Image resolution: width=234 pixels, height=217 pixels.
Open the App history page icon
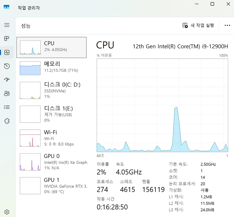click(7, 66)
